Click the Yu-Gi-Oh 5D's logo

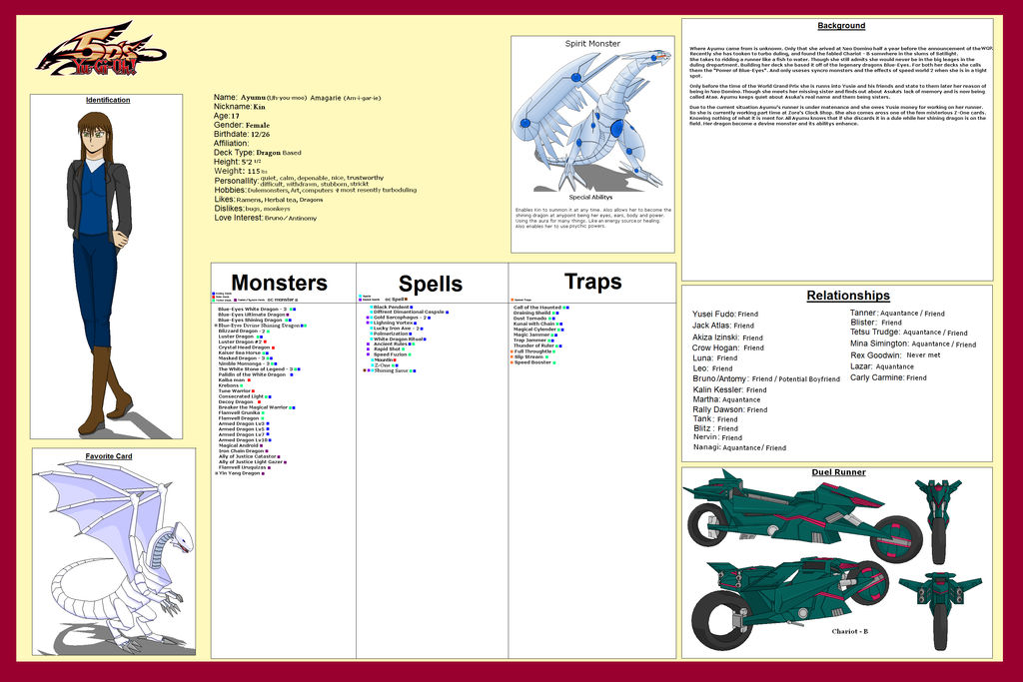tap(101, 50)
